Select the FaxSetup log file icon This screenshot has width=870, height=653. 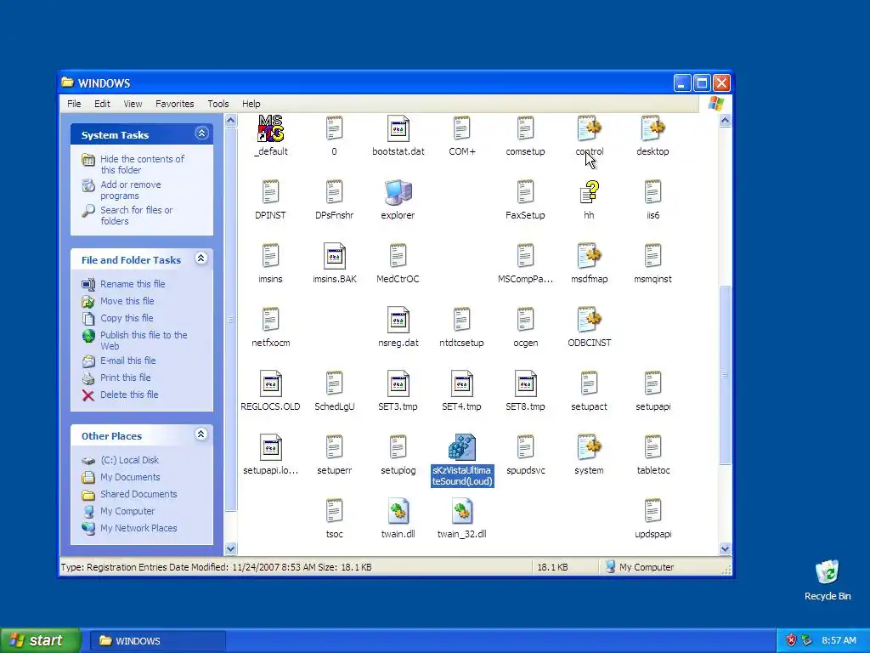click(x=525, y=192)
